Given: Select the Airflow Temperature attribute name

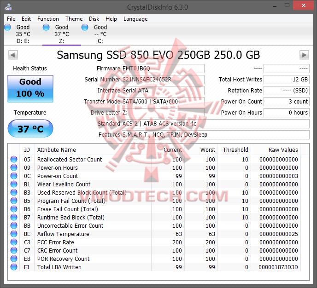Looking at the screenshot, I should [x=63, y=234].
